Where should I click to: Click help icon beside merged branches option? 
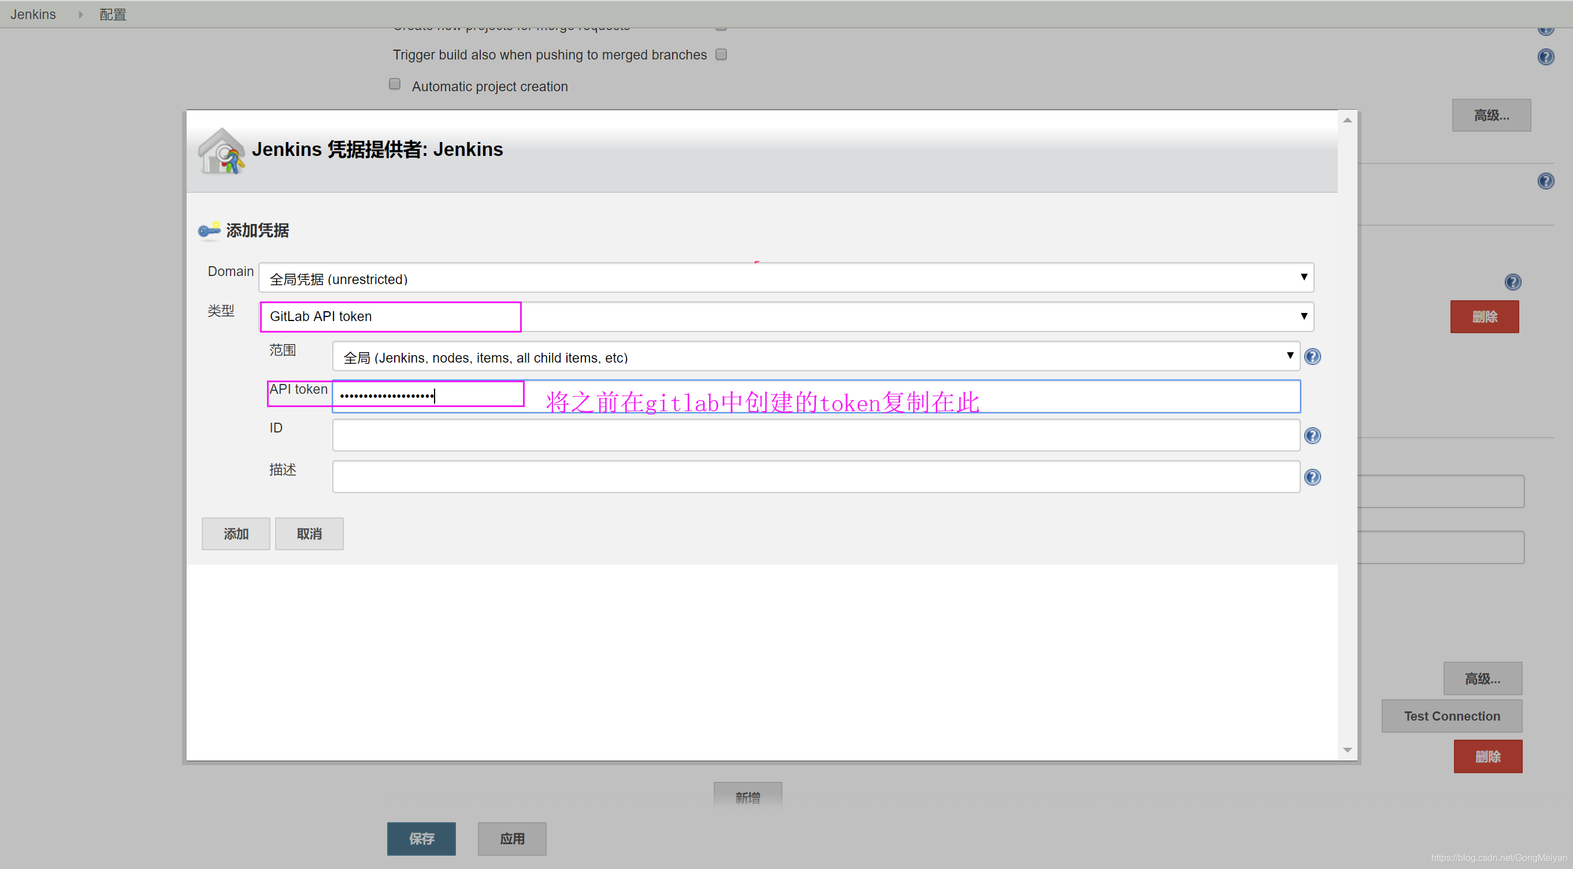1545,57
